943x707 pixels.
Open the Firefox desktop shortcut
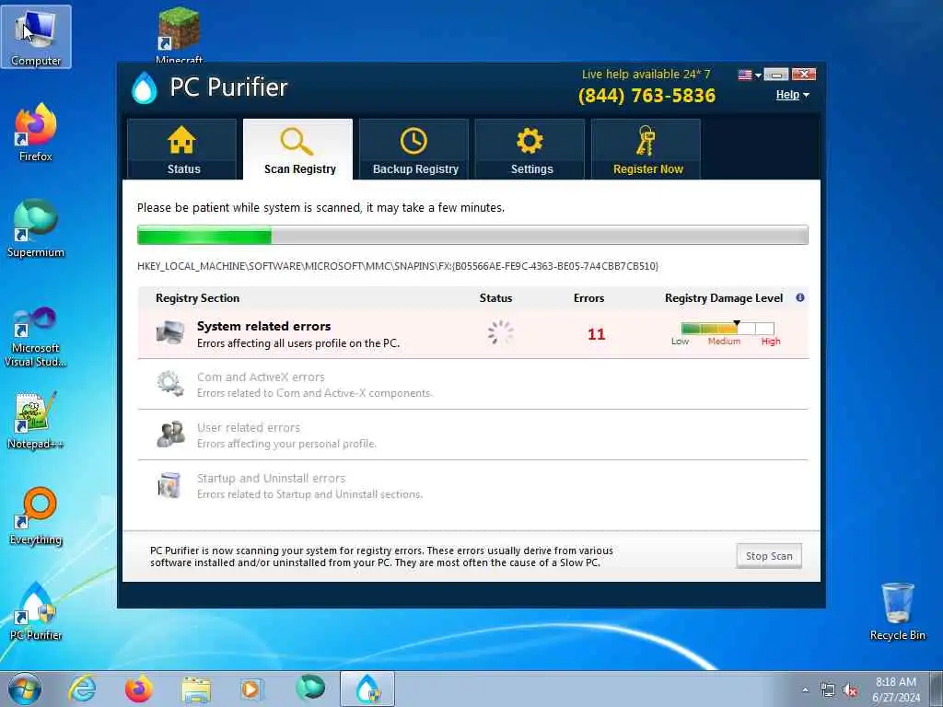tap(36, 133)
